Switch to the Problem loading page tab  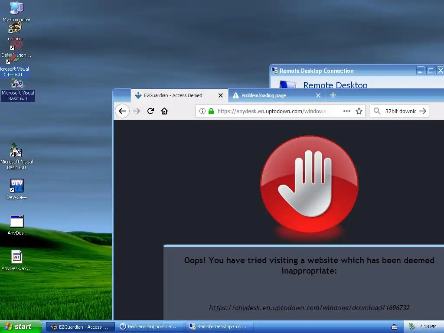point(277,95)
